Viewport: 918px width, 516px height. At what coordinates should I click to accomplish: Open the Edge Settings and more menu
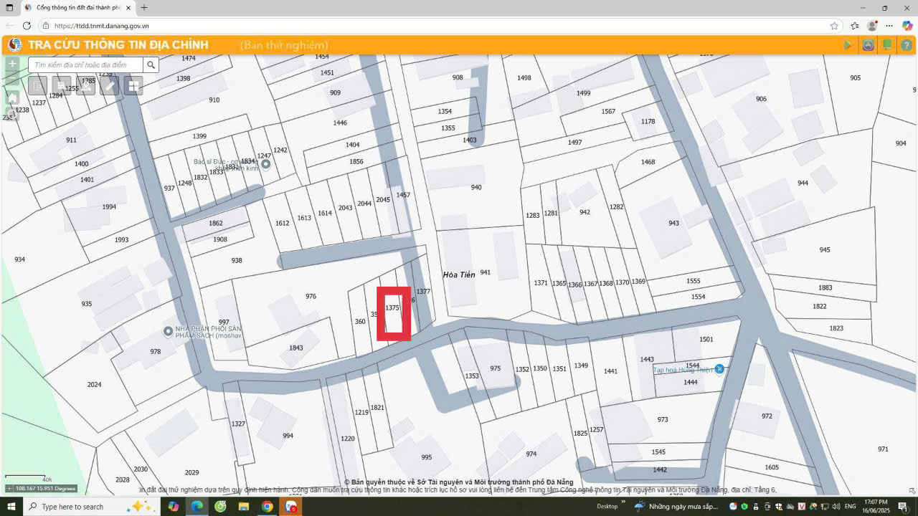889,26
